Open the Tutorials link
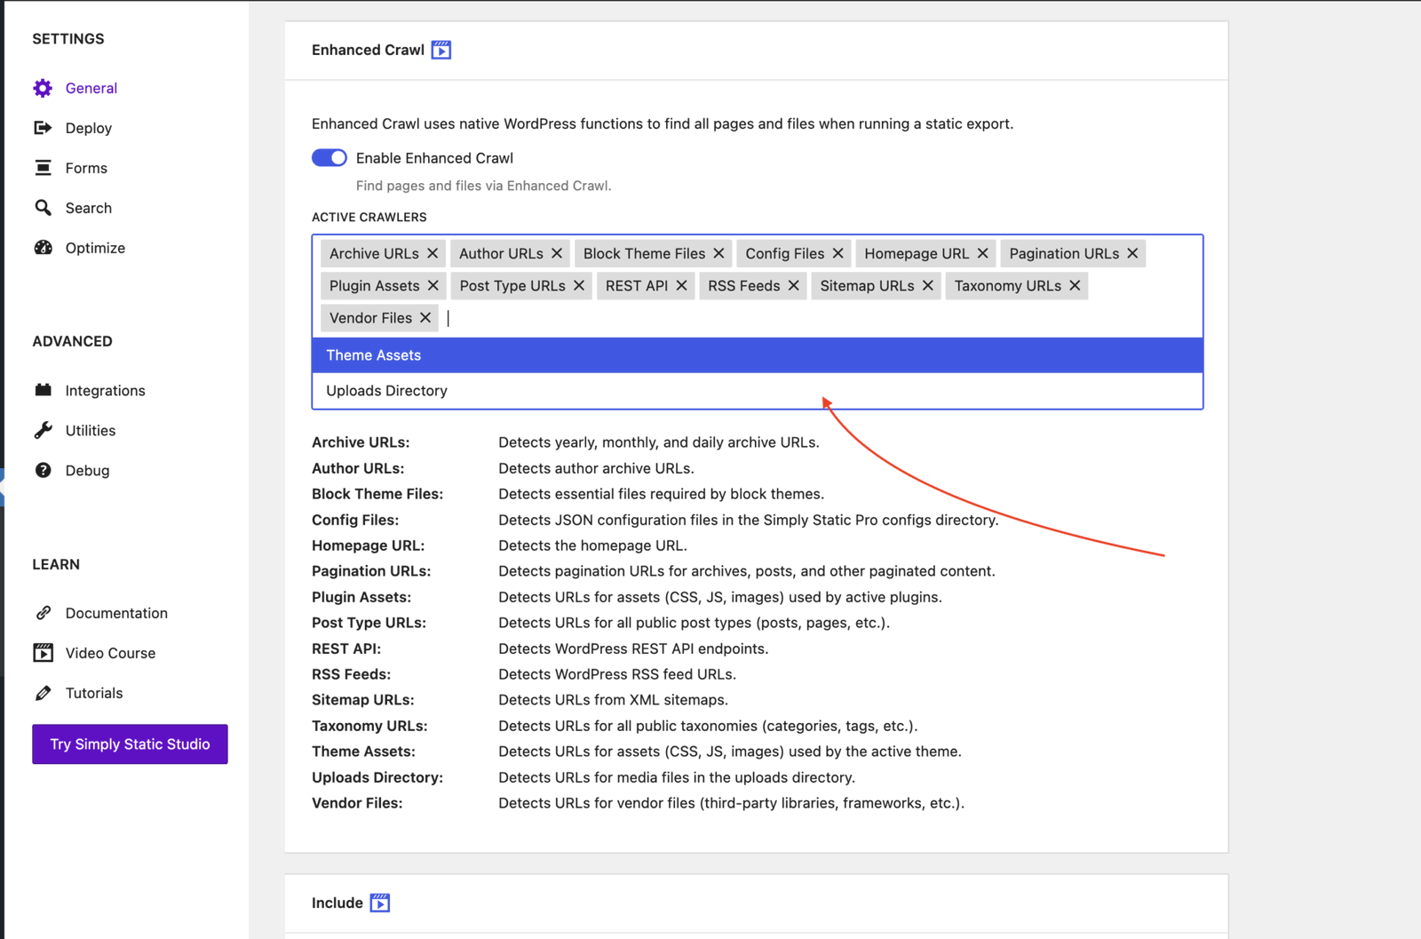This screenshot has width=1421, height=939. click(x=94, y=693)
